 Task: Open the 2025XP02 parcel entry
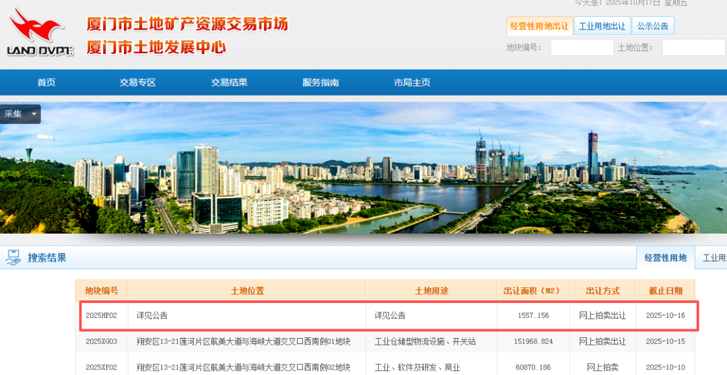pos(101,367)
